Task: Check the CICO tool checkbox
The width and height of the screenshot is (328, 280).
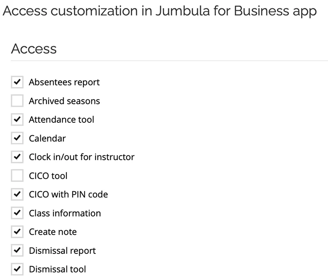Action: pyautogui.click(x=17, y=175)
